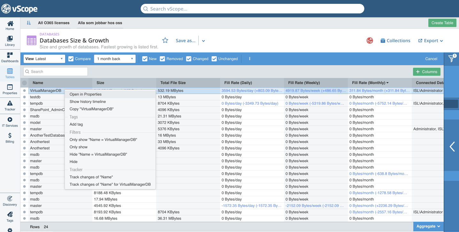The image size is (459, 232).
Task: Open the Billing section
Action: point(10,138)
